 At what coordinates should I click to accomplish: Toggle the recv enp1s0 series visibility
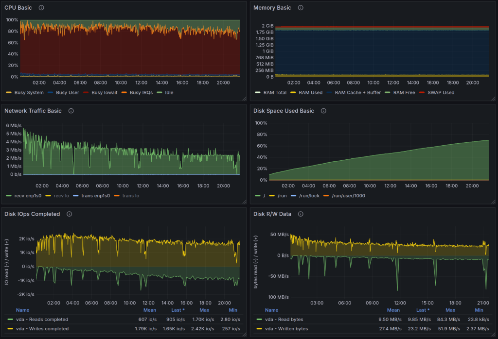point(27,195)
